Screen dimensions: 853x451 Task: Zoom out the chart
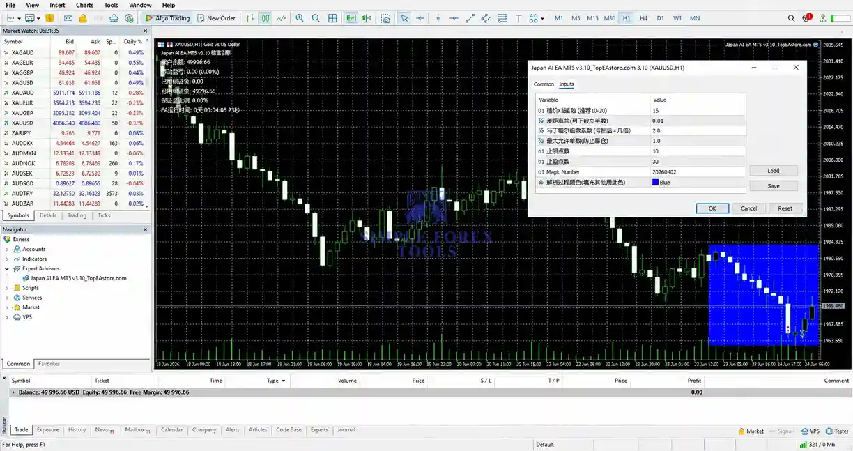(x=316, y=18)
